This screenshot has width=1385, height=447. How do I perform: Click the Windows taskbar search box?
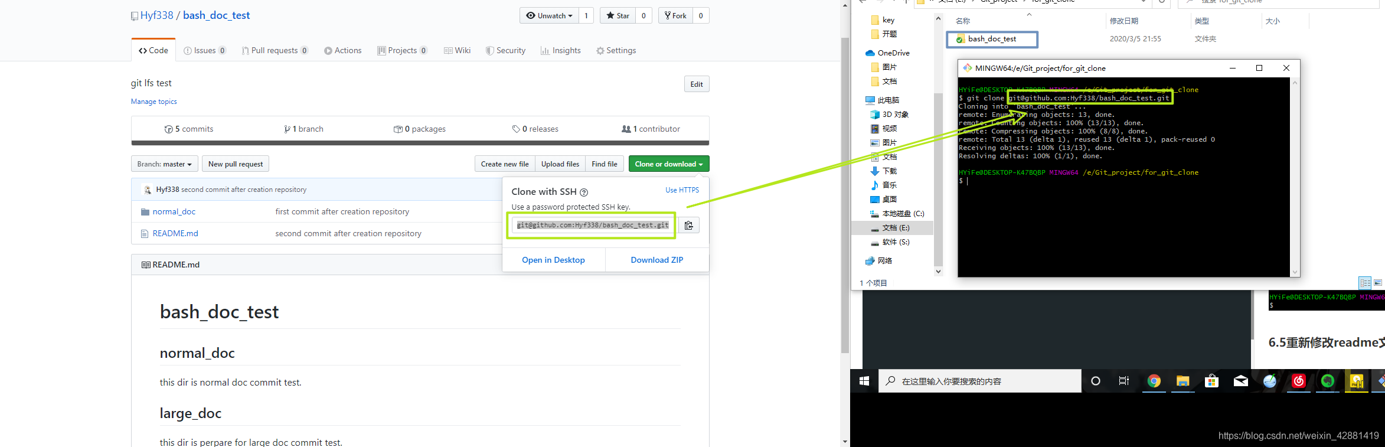pyautogui.click(x=980, y=381)
